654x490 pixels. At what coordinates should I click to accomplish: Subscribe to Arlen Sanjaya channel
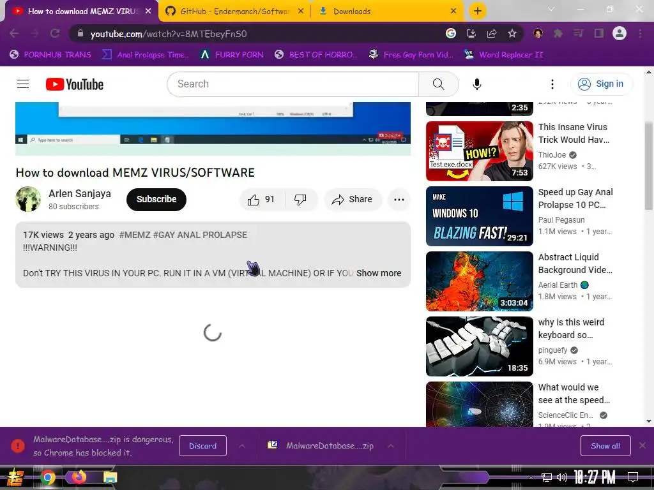click(156, 200)
